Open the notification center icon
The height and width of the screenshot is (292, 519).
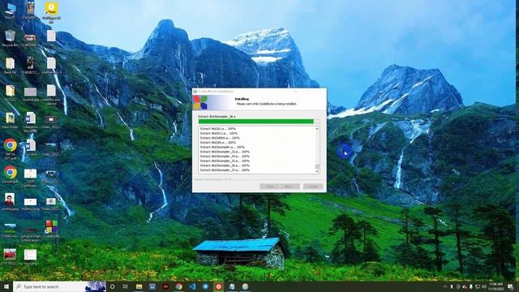tap(510, 286)
